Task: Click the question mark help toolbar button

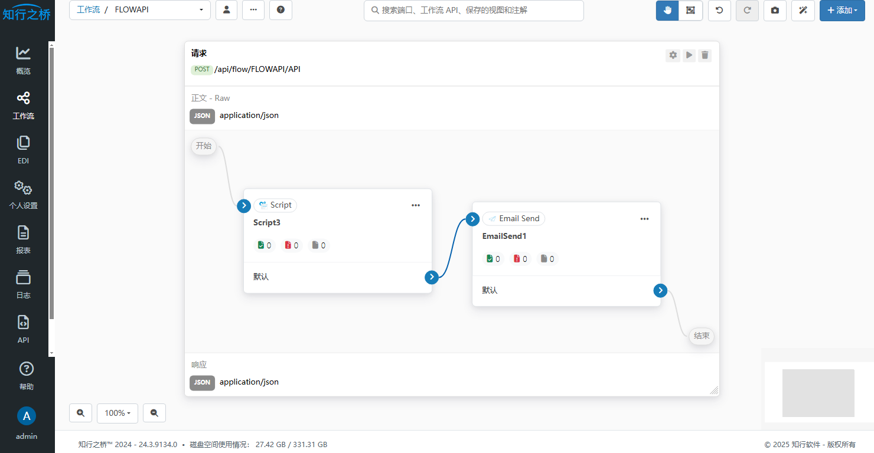Action: 281,10
